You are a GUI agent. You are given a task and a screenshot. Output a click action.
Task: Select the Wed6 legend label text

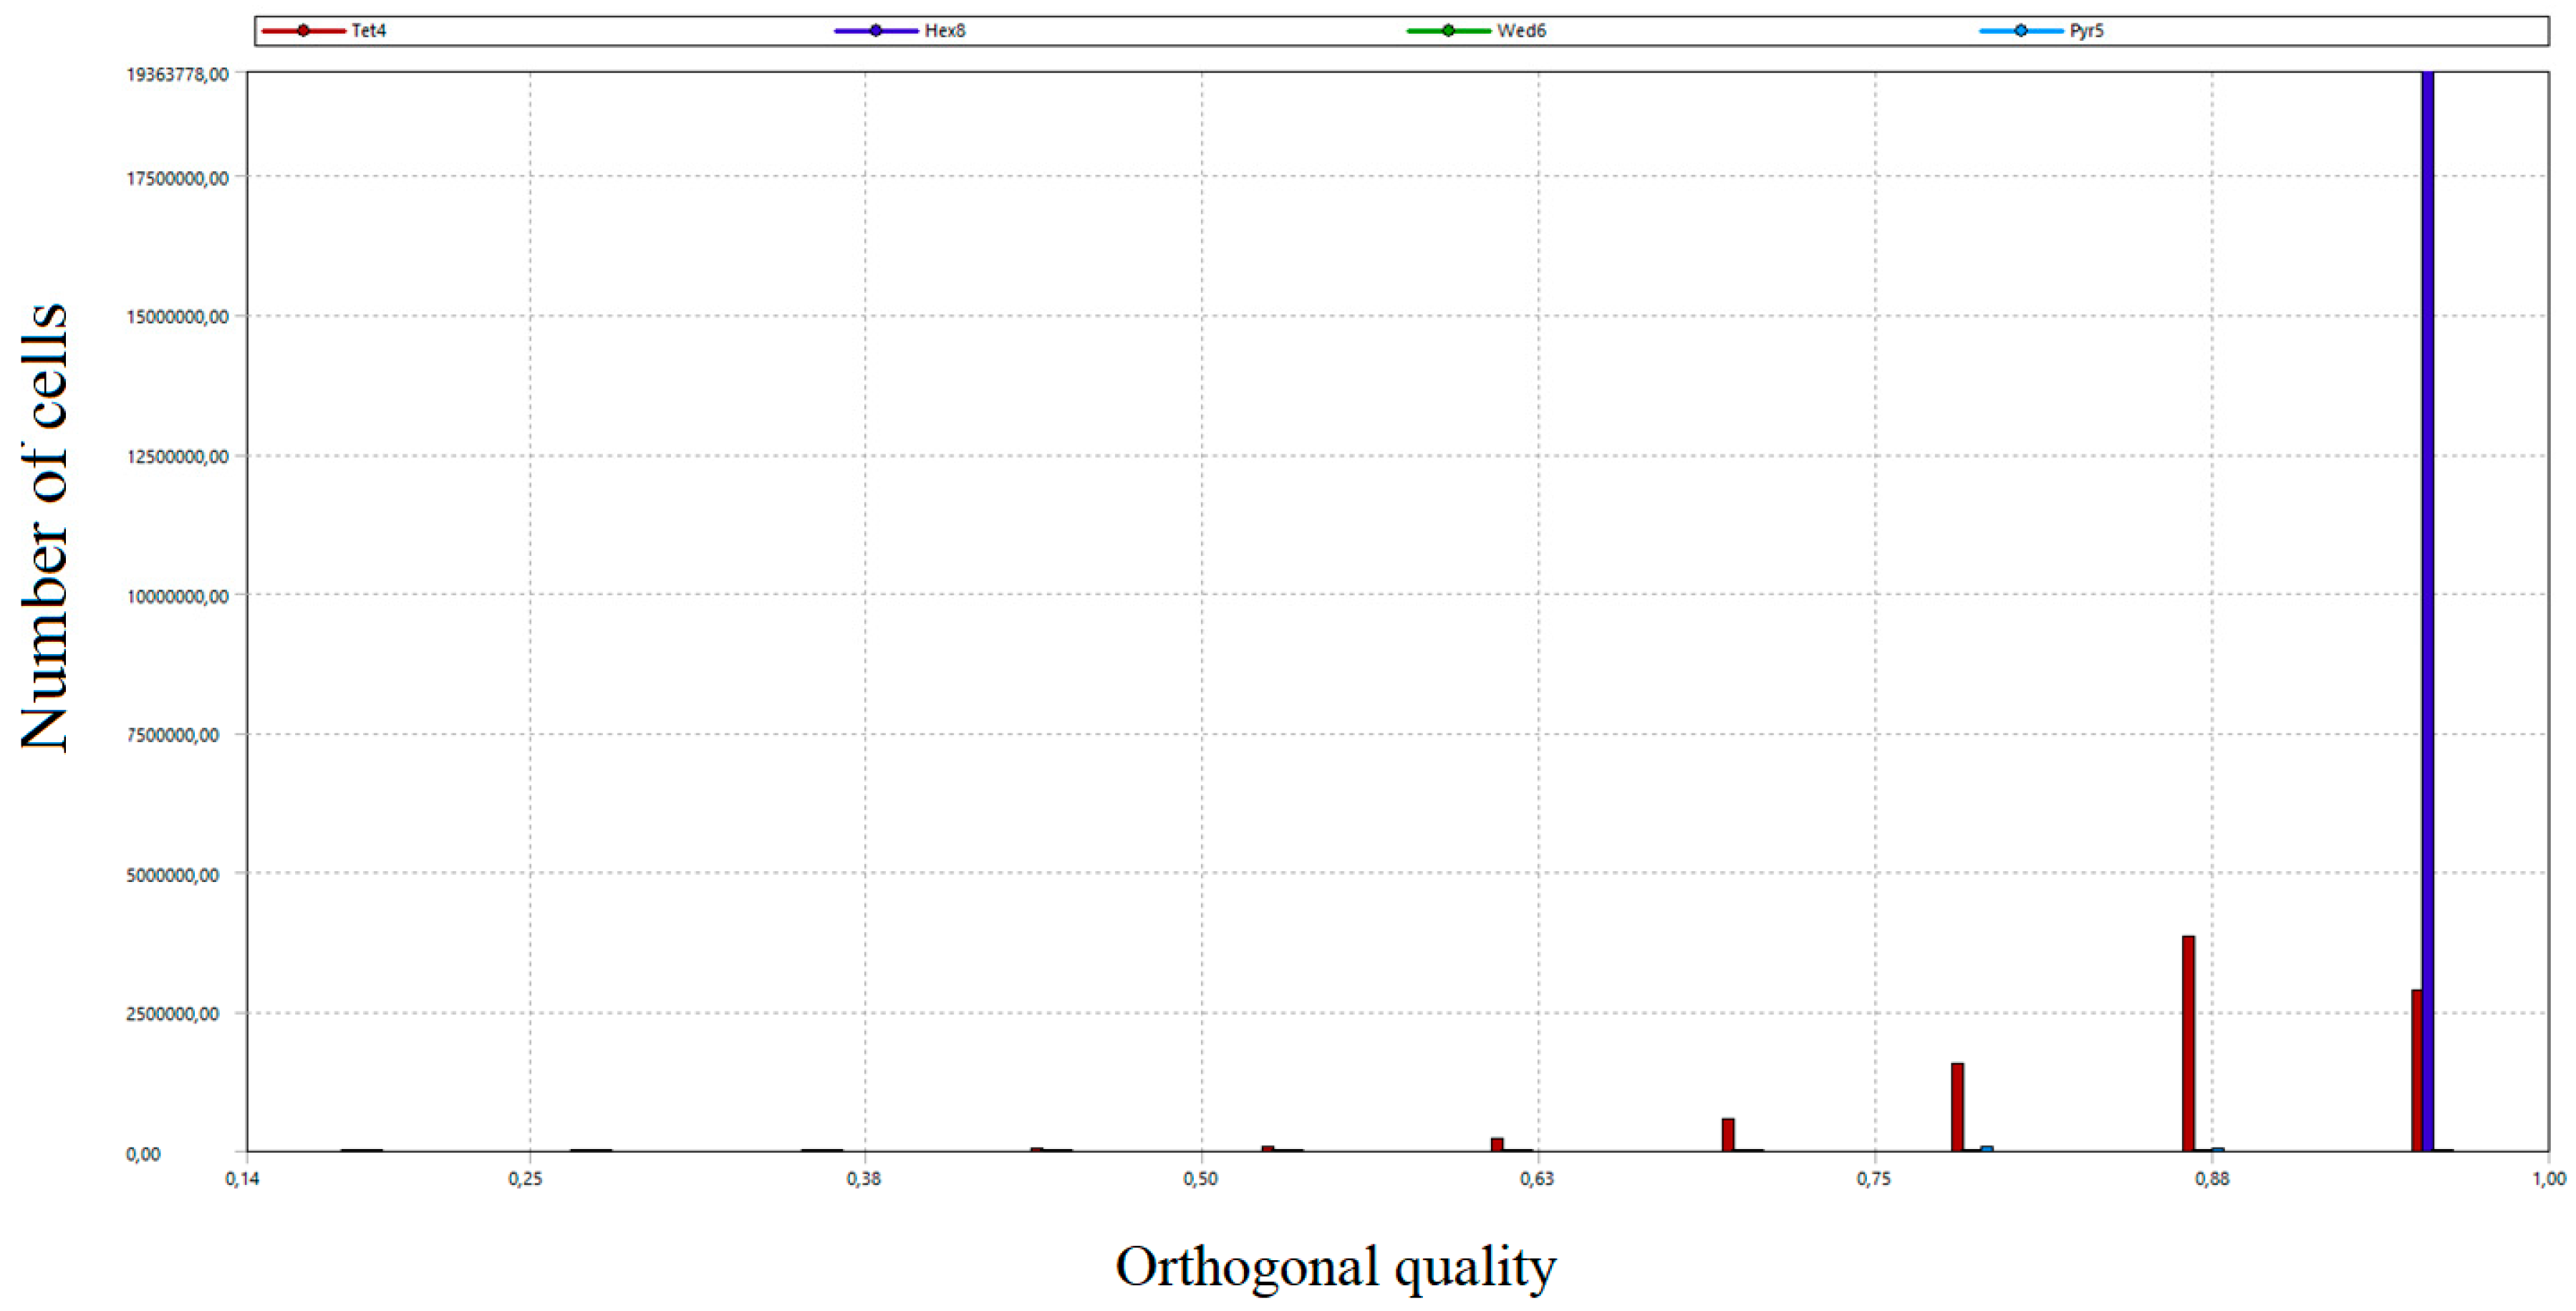click(1521, 31)
